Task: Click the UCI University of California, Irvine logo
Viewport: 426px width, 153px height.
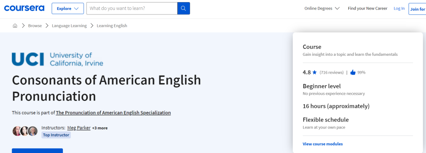Action: coord(57,59)
